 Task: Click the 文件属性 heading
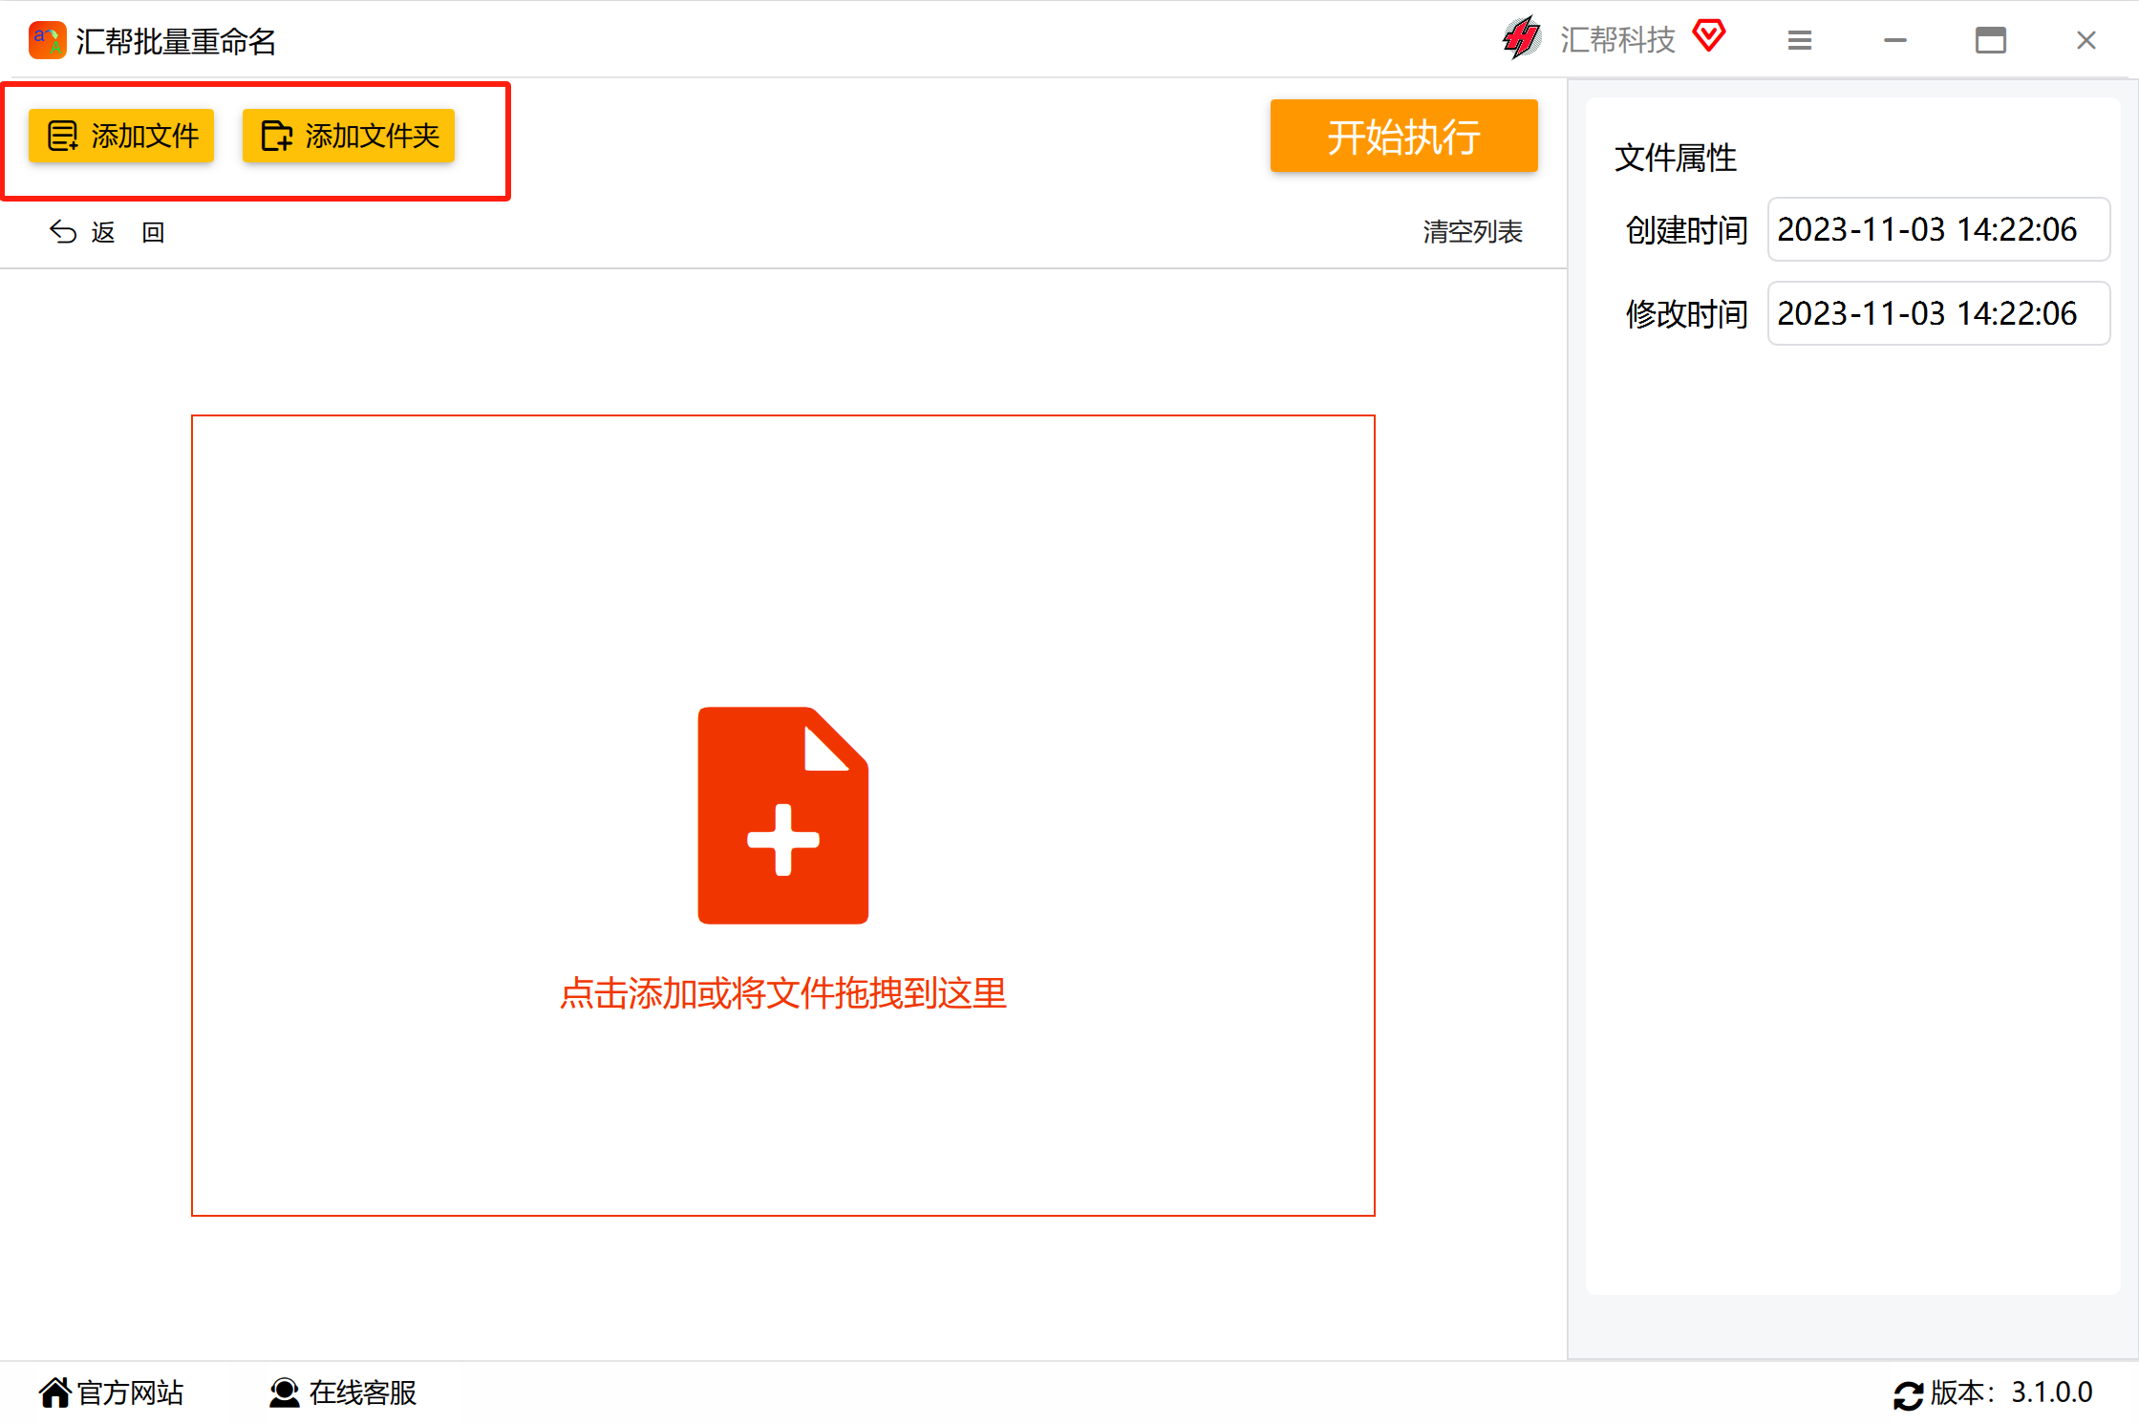point(1676,158)
